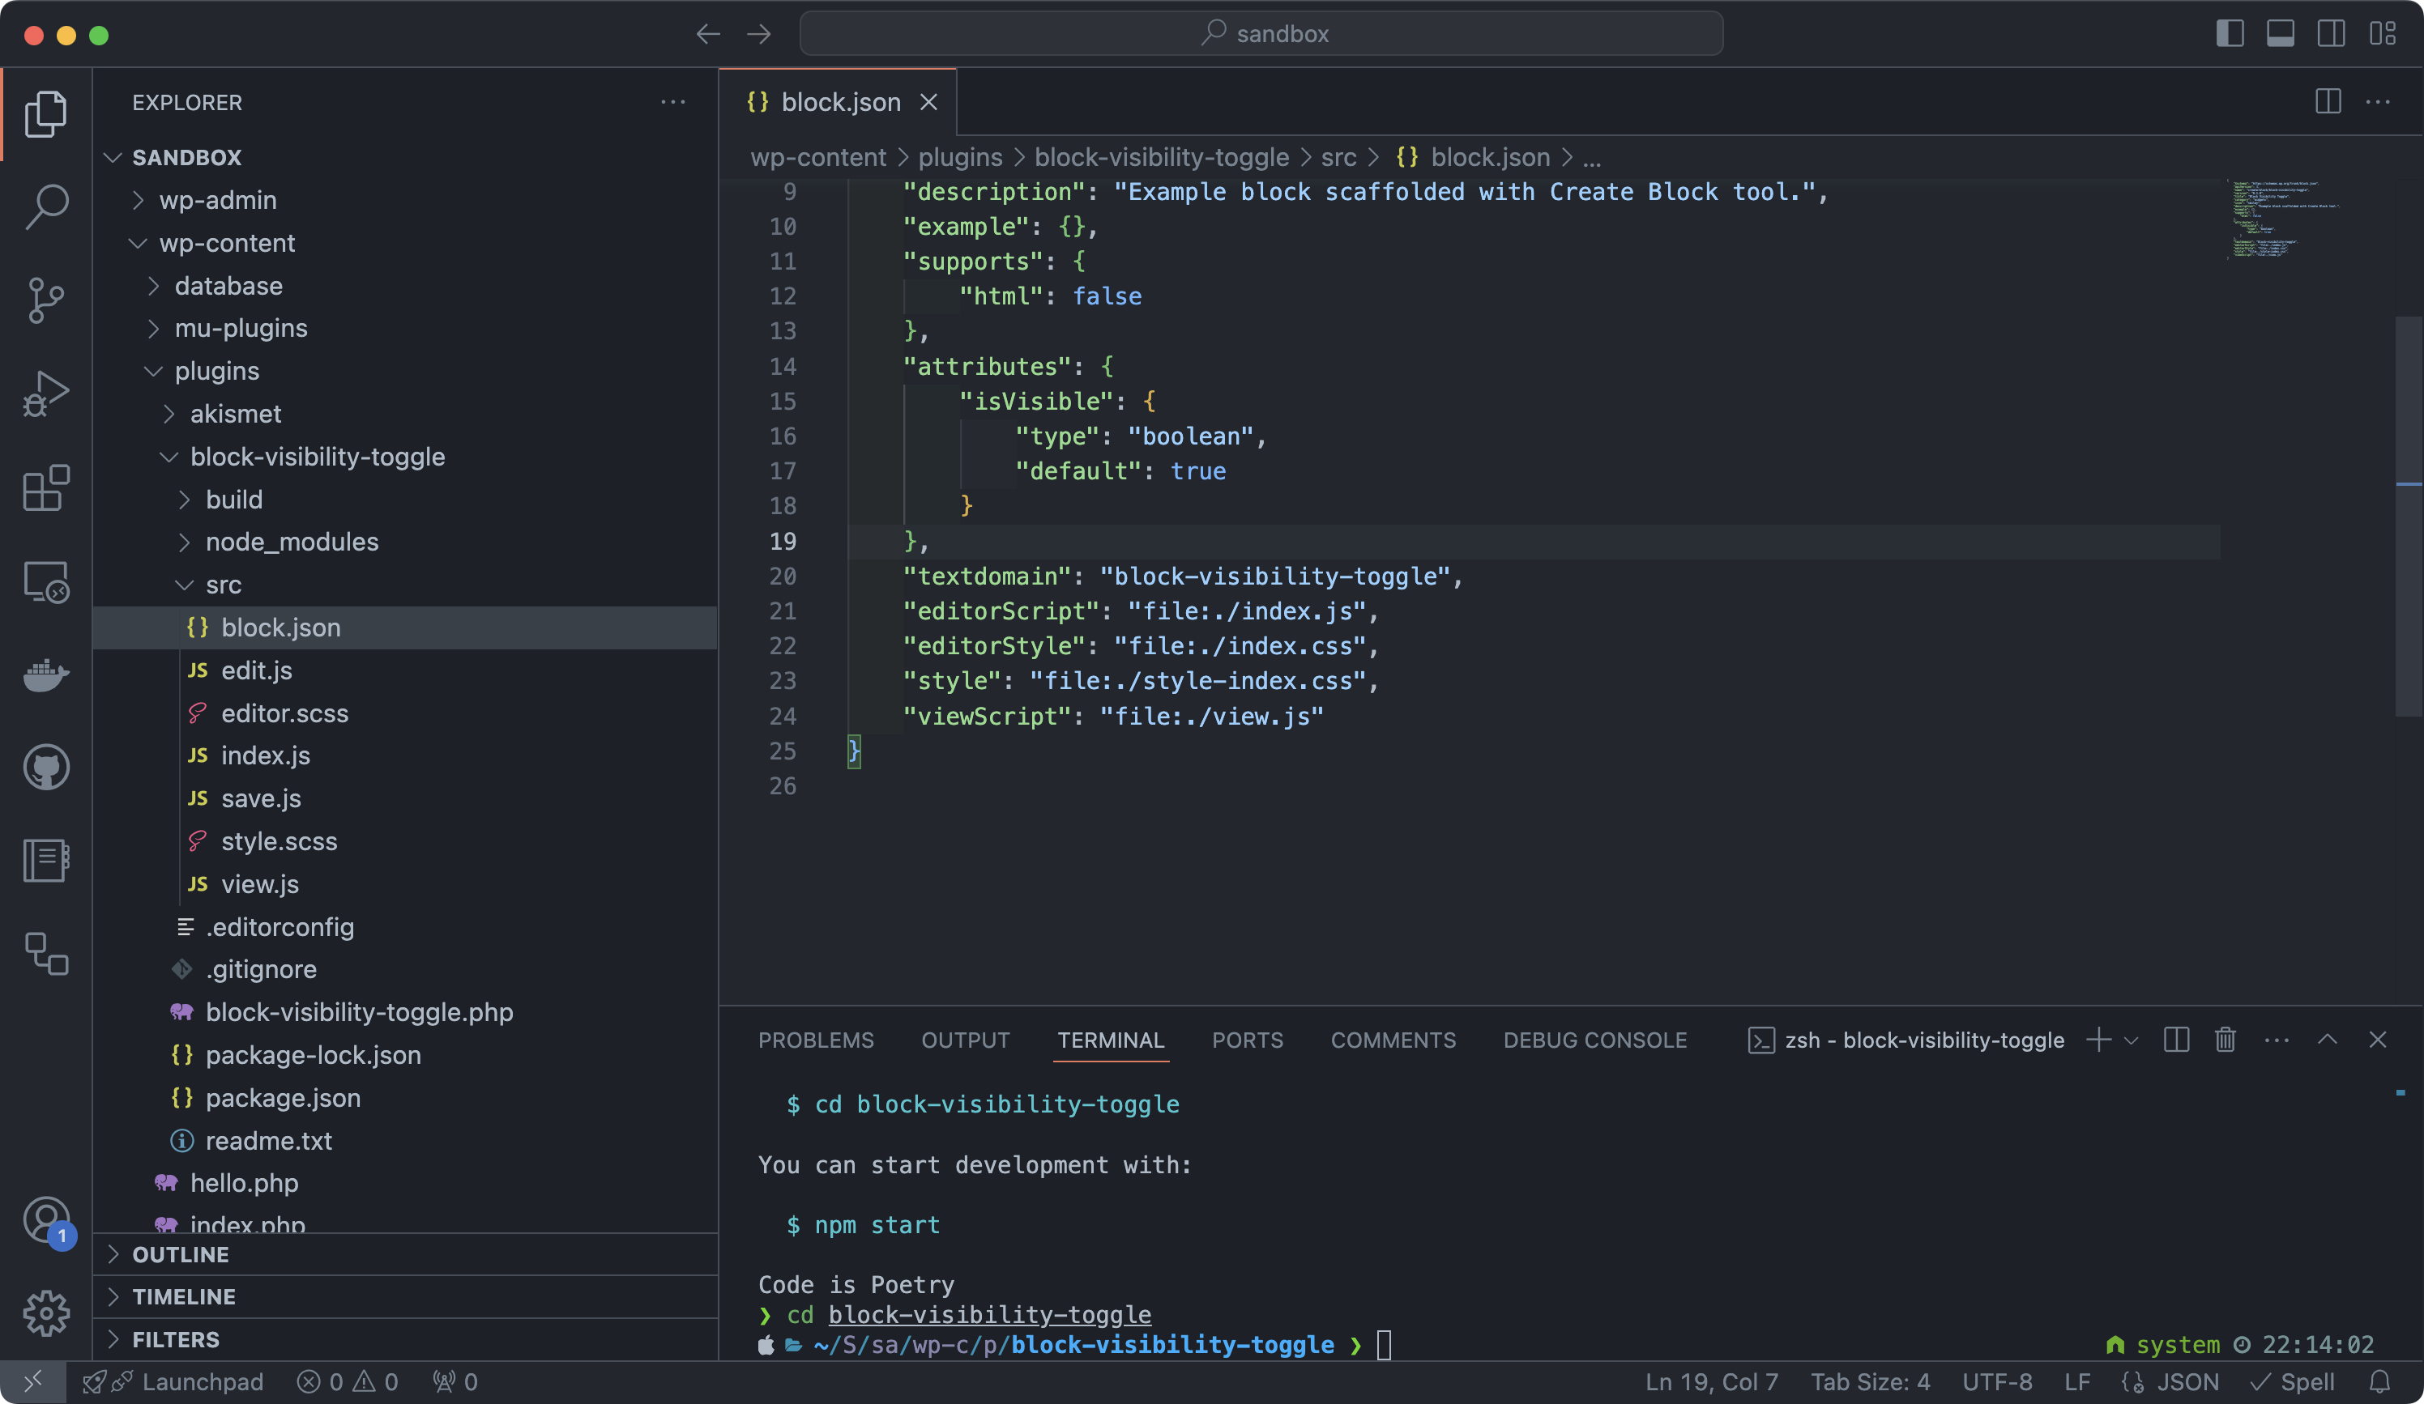Click the remote window indicator in status bar
This screenshot has height=1404, width=2424.
coord(32,1382)
